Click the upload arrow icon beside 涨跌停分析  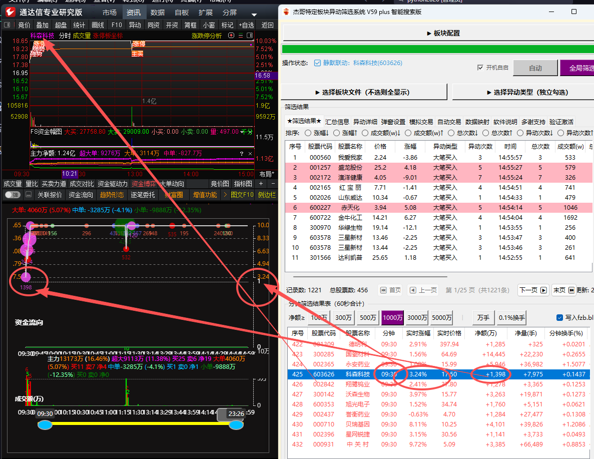231,35
